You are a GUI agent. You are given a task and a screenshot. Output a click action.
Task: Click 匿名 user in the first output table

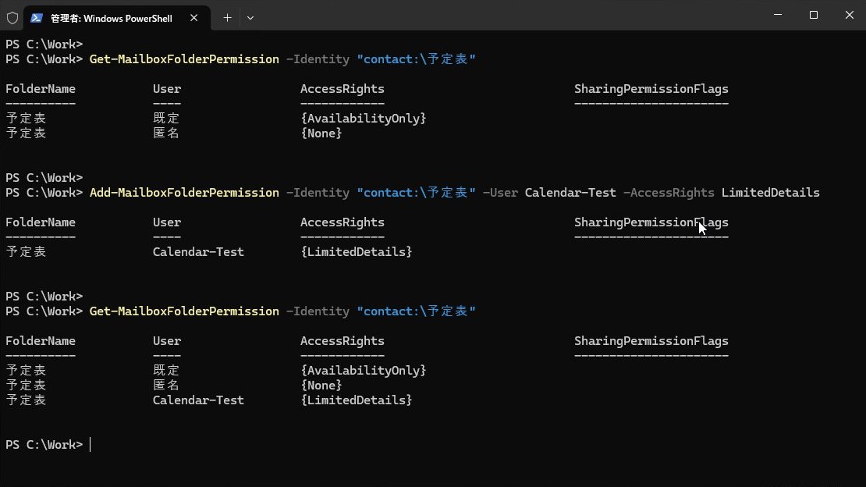[x=166, y=133]
